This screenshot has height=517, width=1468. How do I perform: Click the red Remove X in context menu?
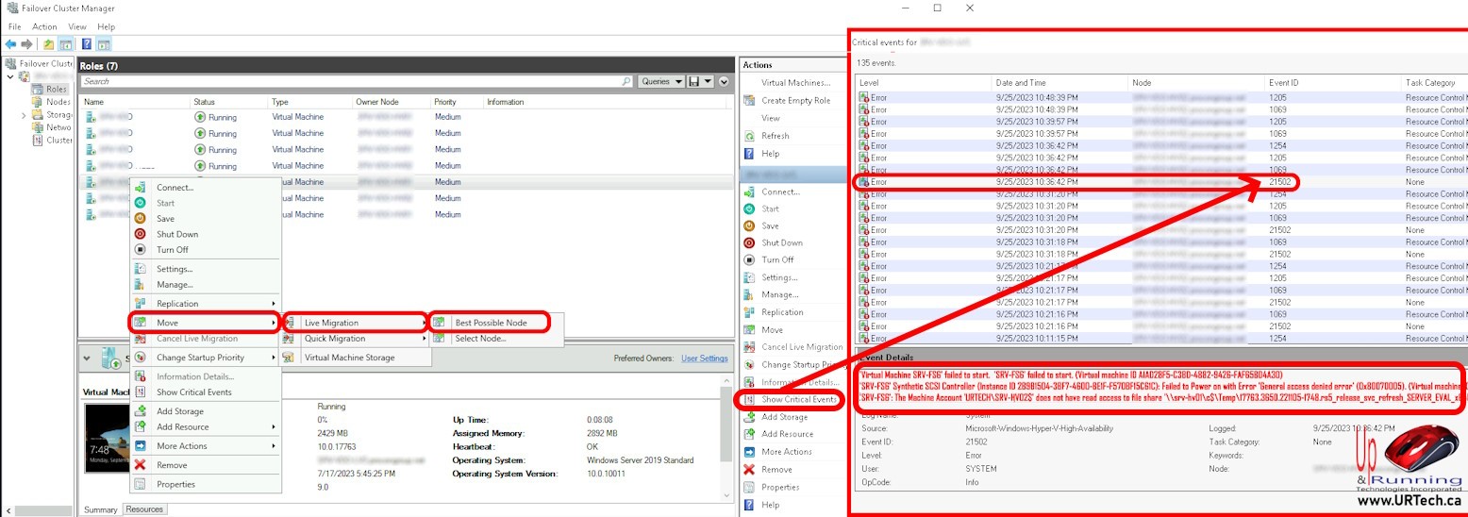tap(140, 465)
